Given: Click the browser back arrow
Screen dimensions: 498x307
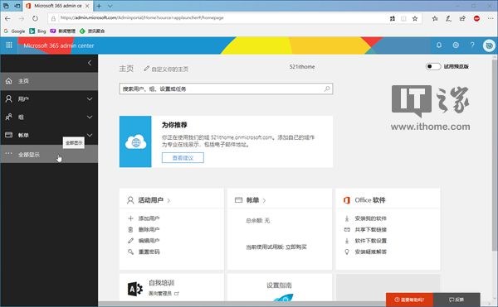Looking at the screenshot, I should tap(7, 19).
